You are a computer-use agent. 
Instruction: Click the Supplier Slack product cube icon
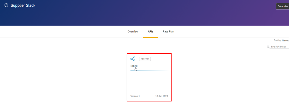coord(6,5)
